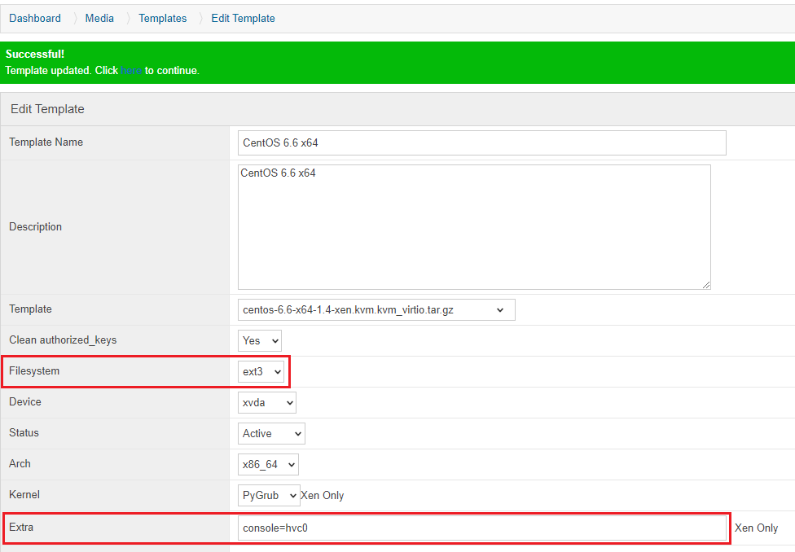Click into the Template Name field
Image resolution: width=795 pixels, height=552 pixels.
pyautogui.click(x=481, y=143)
